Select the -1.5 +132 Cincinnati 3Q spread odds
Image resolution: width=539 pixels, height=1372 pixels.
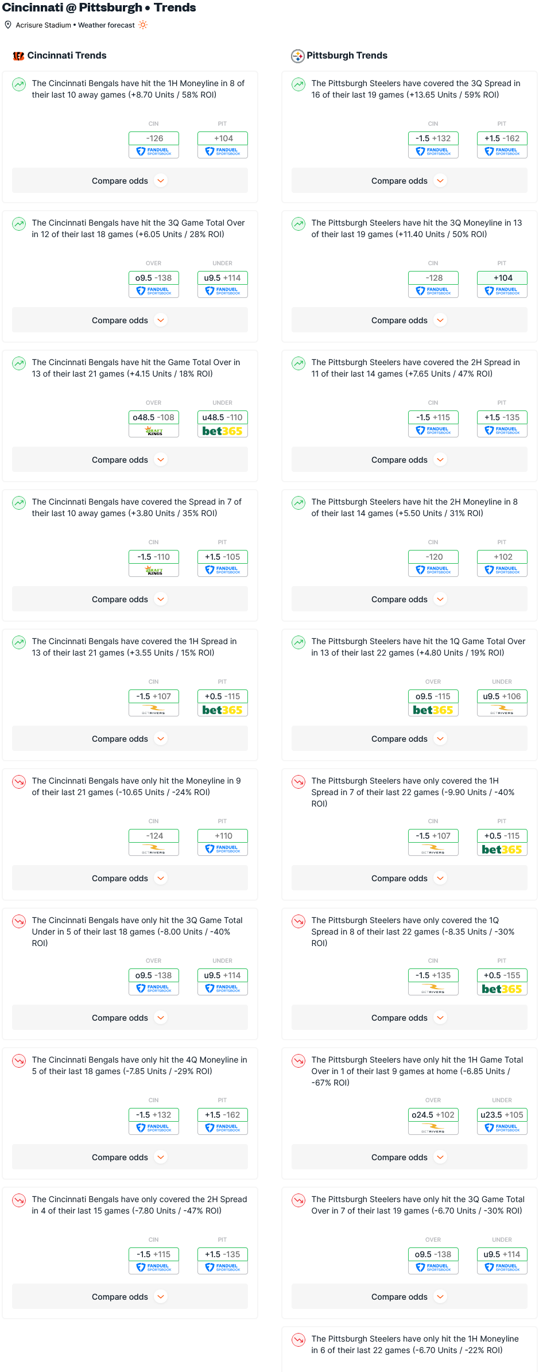[433, 145]
